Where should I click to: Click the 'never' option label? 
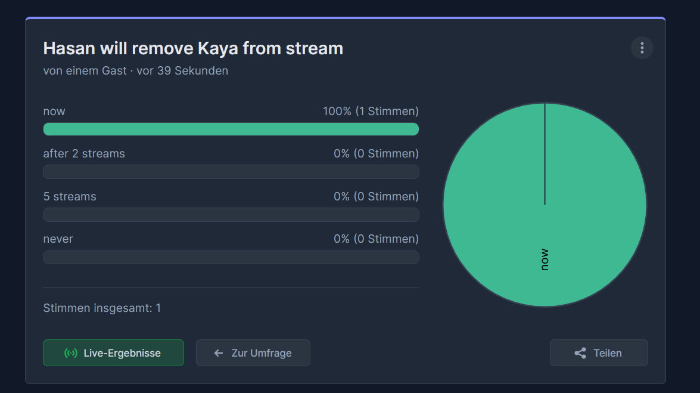pyautogui.click(x=58, y=239)
